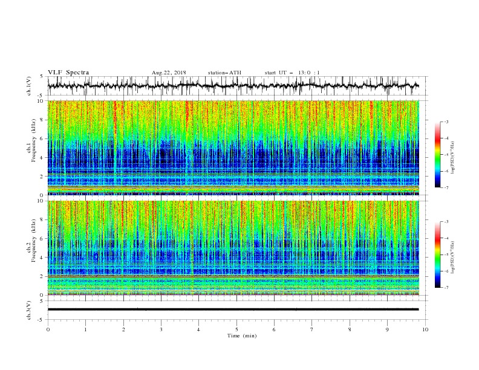The height and width of the screenshot is (370, 479).
Task: Click the ch.1 color bar "-3" label
Action: pyautogui.click(x=446, y=122)
